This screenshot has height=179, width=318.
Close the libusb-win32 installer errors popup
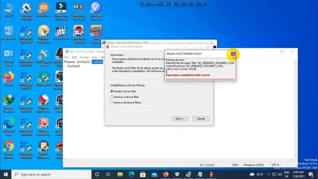233,54
